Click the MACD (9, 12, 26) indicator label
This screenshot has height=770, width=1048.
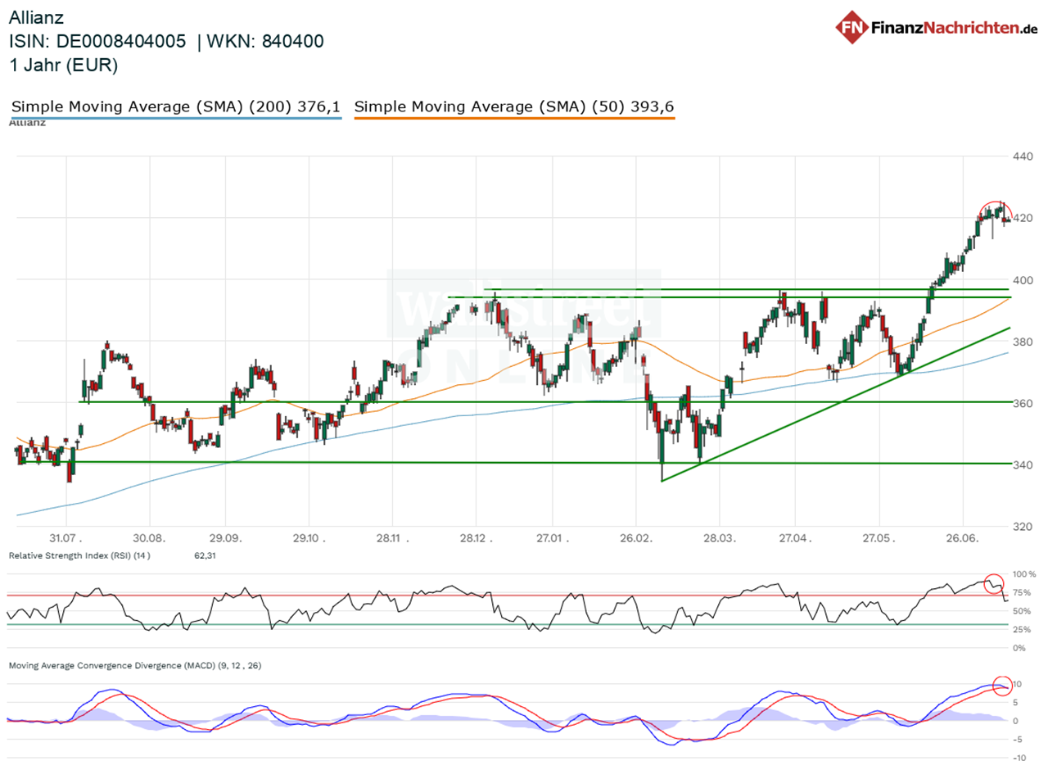click(x=135, y=666)
